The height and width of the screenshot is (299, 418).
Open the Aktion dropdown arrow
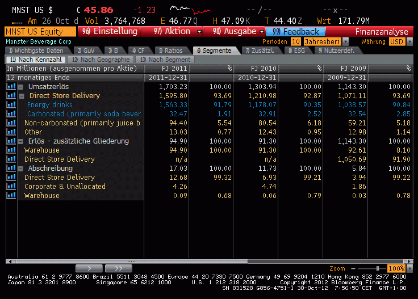point(199,32)
